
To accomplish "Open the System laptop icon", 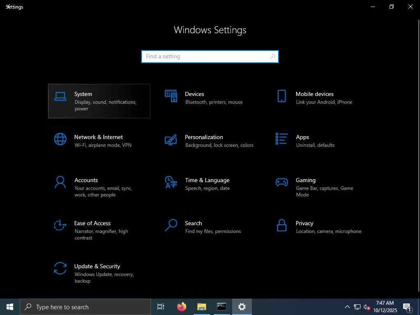I will (x=60, y=96).
